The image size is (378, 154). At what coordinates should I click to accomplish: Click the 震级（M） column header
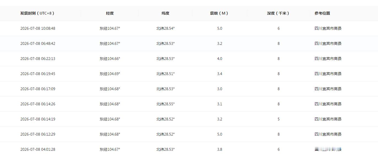point(219,13)
